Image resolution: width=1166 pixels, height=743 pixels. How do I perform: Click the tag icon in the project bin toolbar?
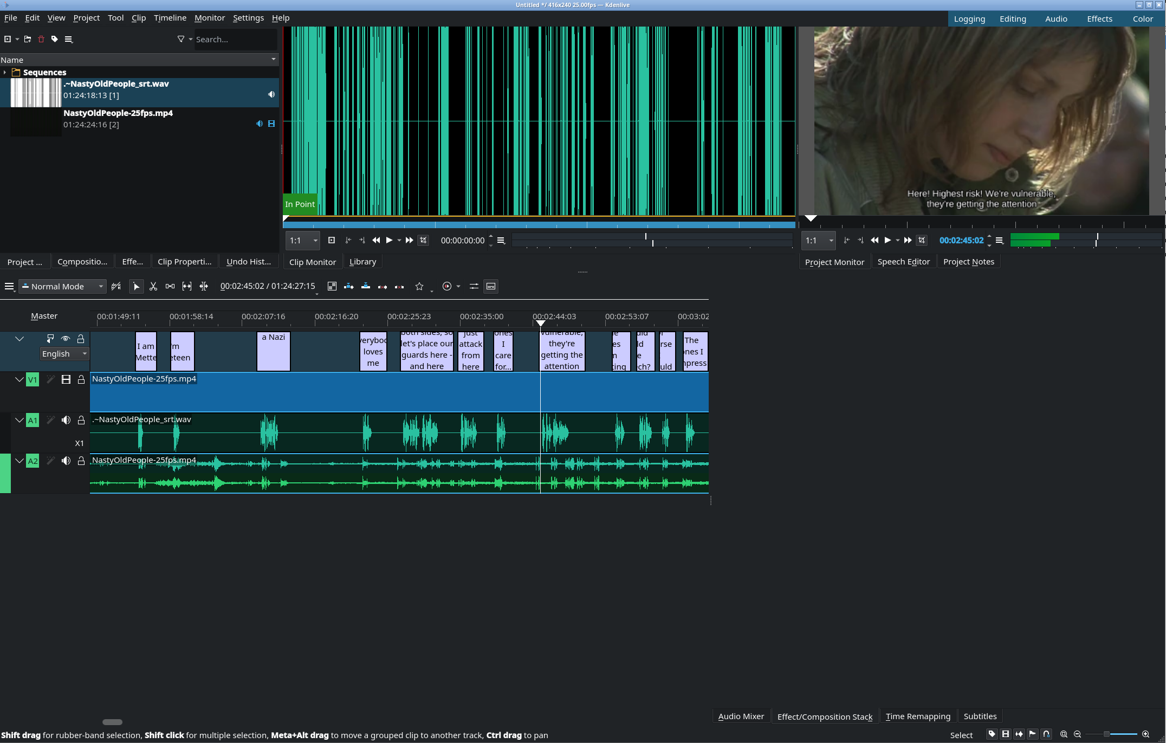pos(55,39)
